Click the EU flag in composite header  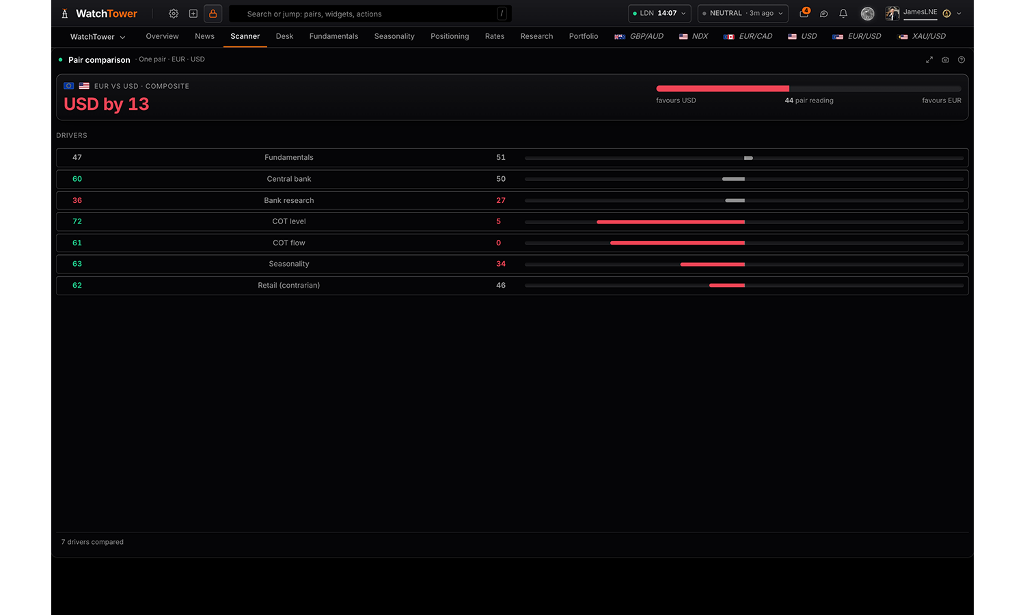click(x=69, y=86)
